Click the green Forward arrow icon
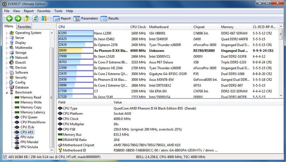Image resolution: width=286 pixels, height=162 pixels. 18,18
